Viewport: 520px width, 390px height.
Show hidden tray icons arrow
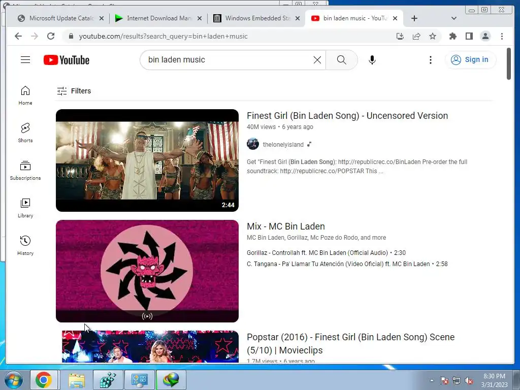(432, 380)
